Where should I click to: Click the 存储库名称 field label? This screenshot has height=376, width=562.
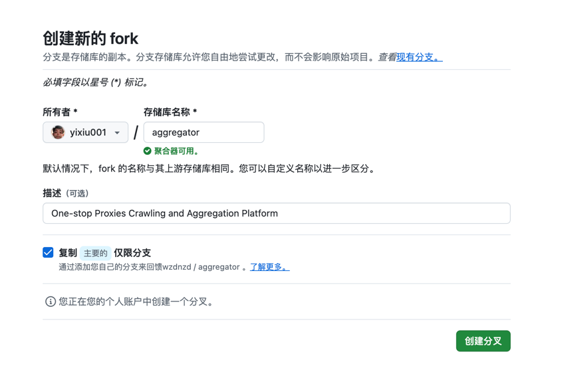point(170,112)
